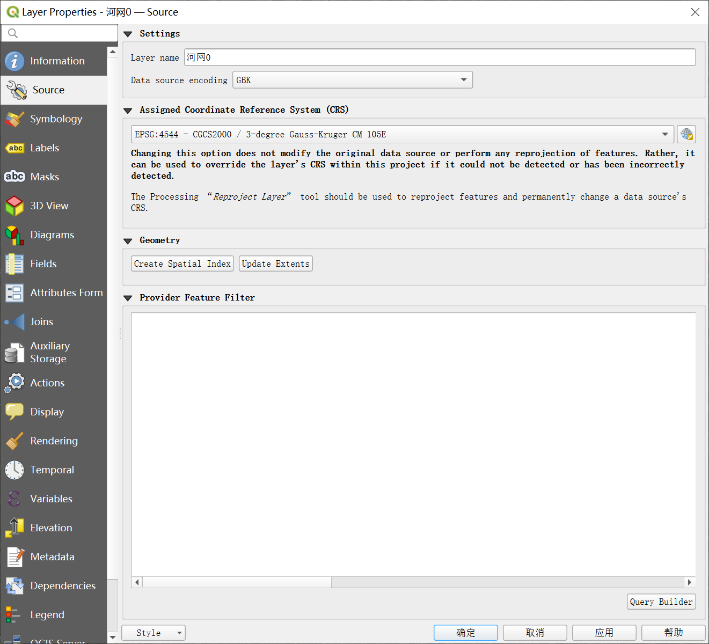Image resolution: width=709 pixels, height=644 pixels.
Task: Click Create Spatial Index button
Action: coord(182,264)
